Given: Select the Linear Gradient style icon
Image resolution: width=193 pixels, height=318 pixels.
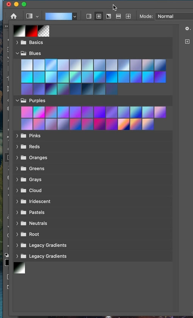Looking at the screenshot, I should [x=89, y=16].
